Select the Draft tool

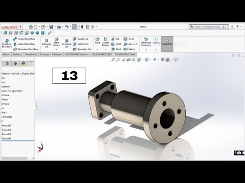(x=116, y=44)
